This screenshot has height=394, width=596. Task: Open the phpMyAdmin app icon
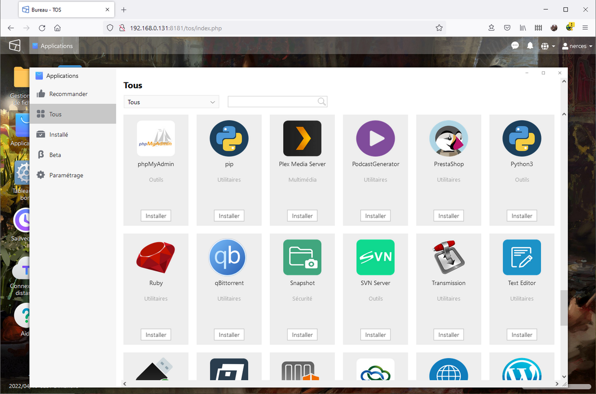pos(156,138)
